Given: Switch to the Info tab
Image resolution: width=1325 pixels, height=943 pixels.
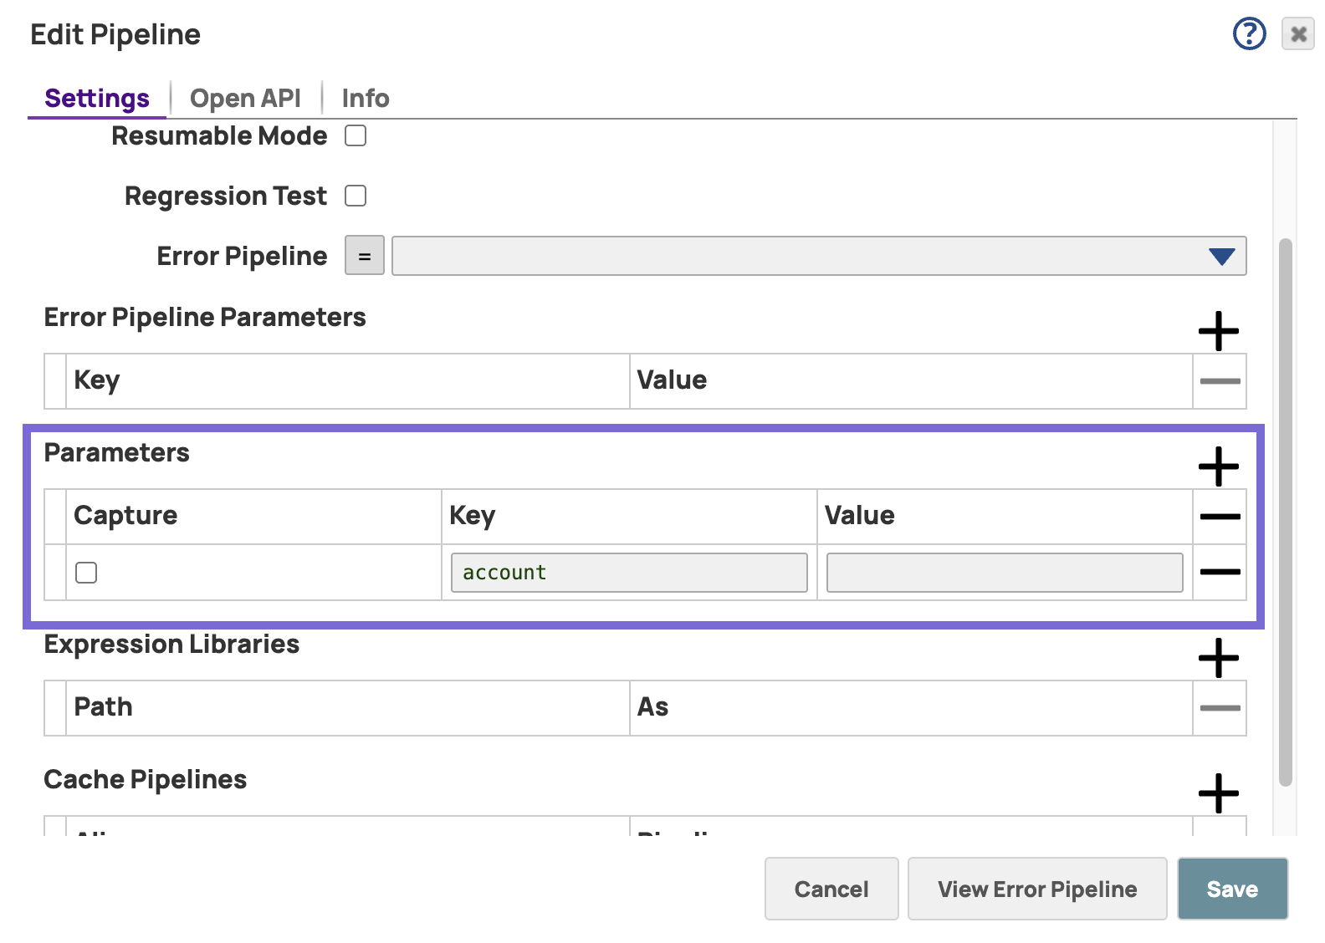Looking at the screenshot, I should tap(366, 99).
